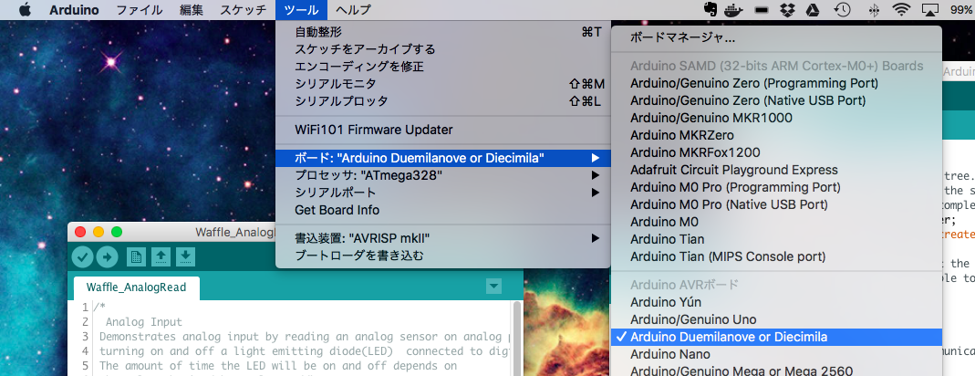Screen dimensions: 975x376
Task: Select Arduino/Genuino Uno board
Action: click(777, 320)
